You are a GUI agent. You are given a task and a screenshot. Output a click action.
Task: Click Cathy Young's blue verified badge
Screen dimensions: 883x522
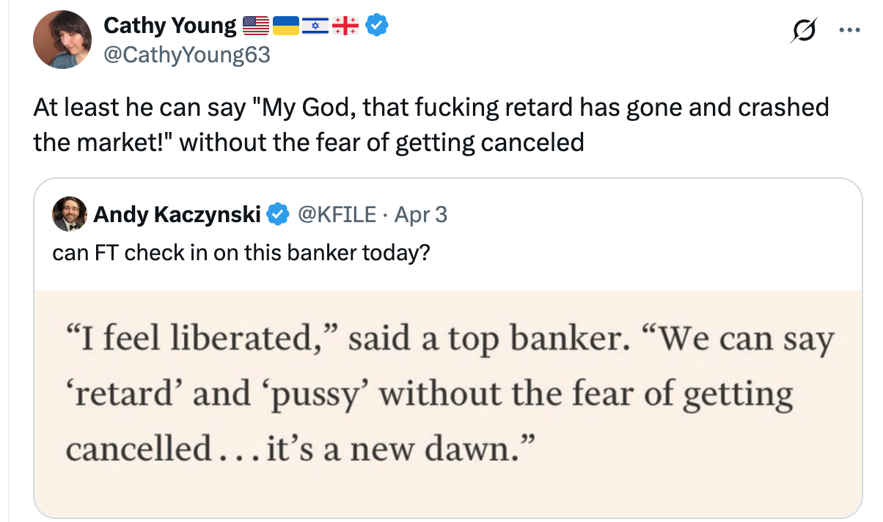click(x=377, y=26)
